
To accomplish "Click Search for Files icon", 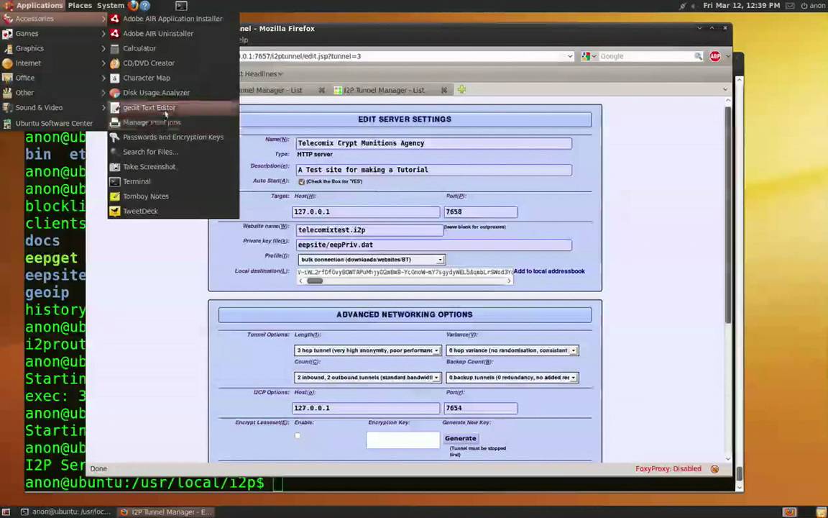I will pos(114,152).
